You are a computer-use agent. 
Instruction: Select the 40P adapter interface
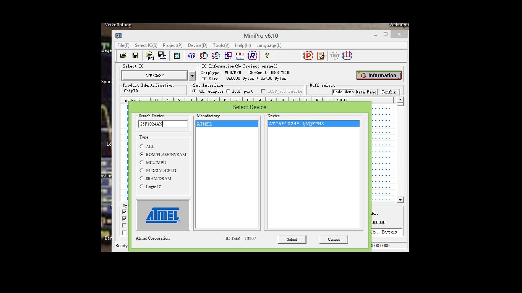[x=195, y=91]
